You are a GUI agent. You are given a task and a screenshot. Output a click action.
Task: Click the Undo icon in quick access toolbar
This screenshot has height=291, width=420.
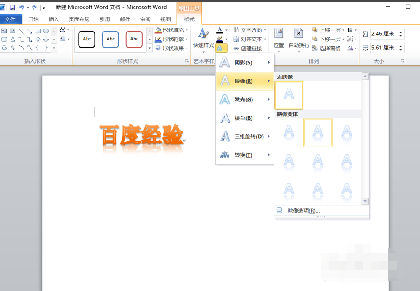(22, 8)
